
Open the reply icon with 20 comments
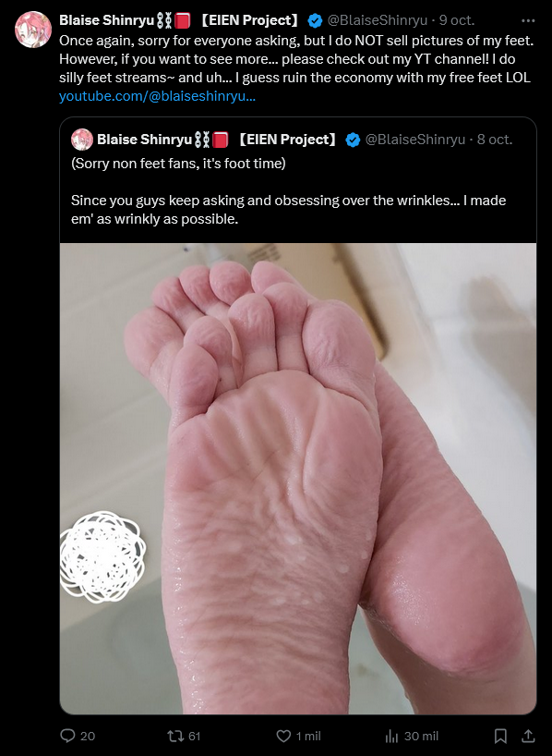(67, 736)
